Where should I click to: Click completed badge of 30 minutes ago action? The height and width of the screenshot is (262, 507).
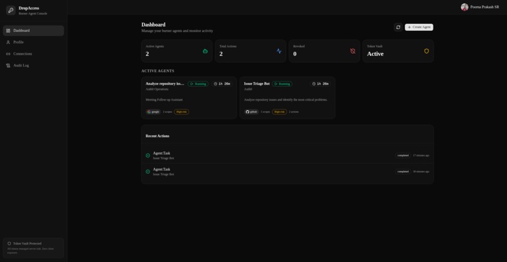tap(403, 172)
